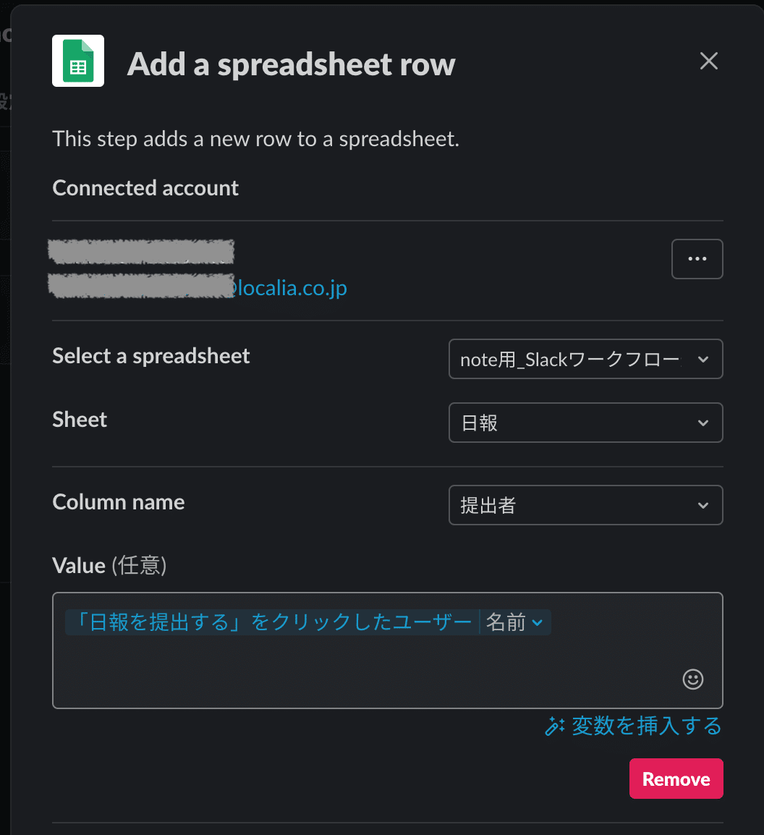This screenshot has height=835, width=764.
Task: Click the 変数を挿入する link
Action: tap(644, 726)
